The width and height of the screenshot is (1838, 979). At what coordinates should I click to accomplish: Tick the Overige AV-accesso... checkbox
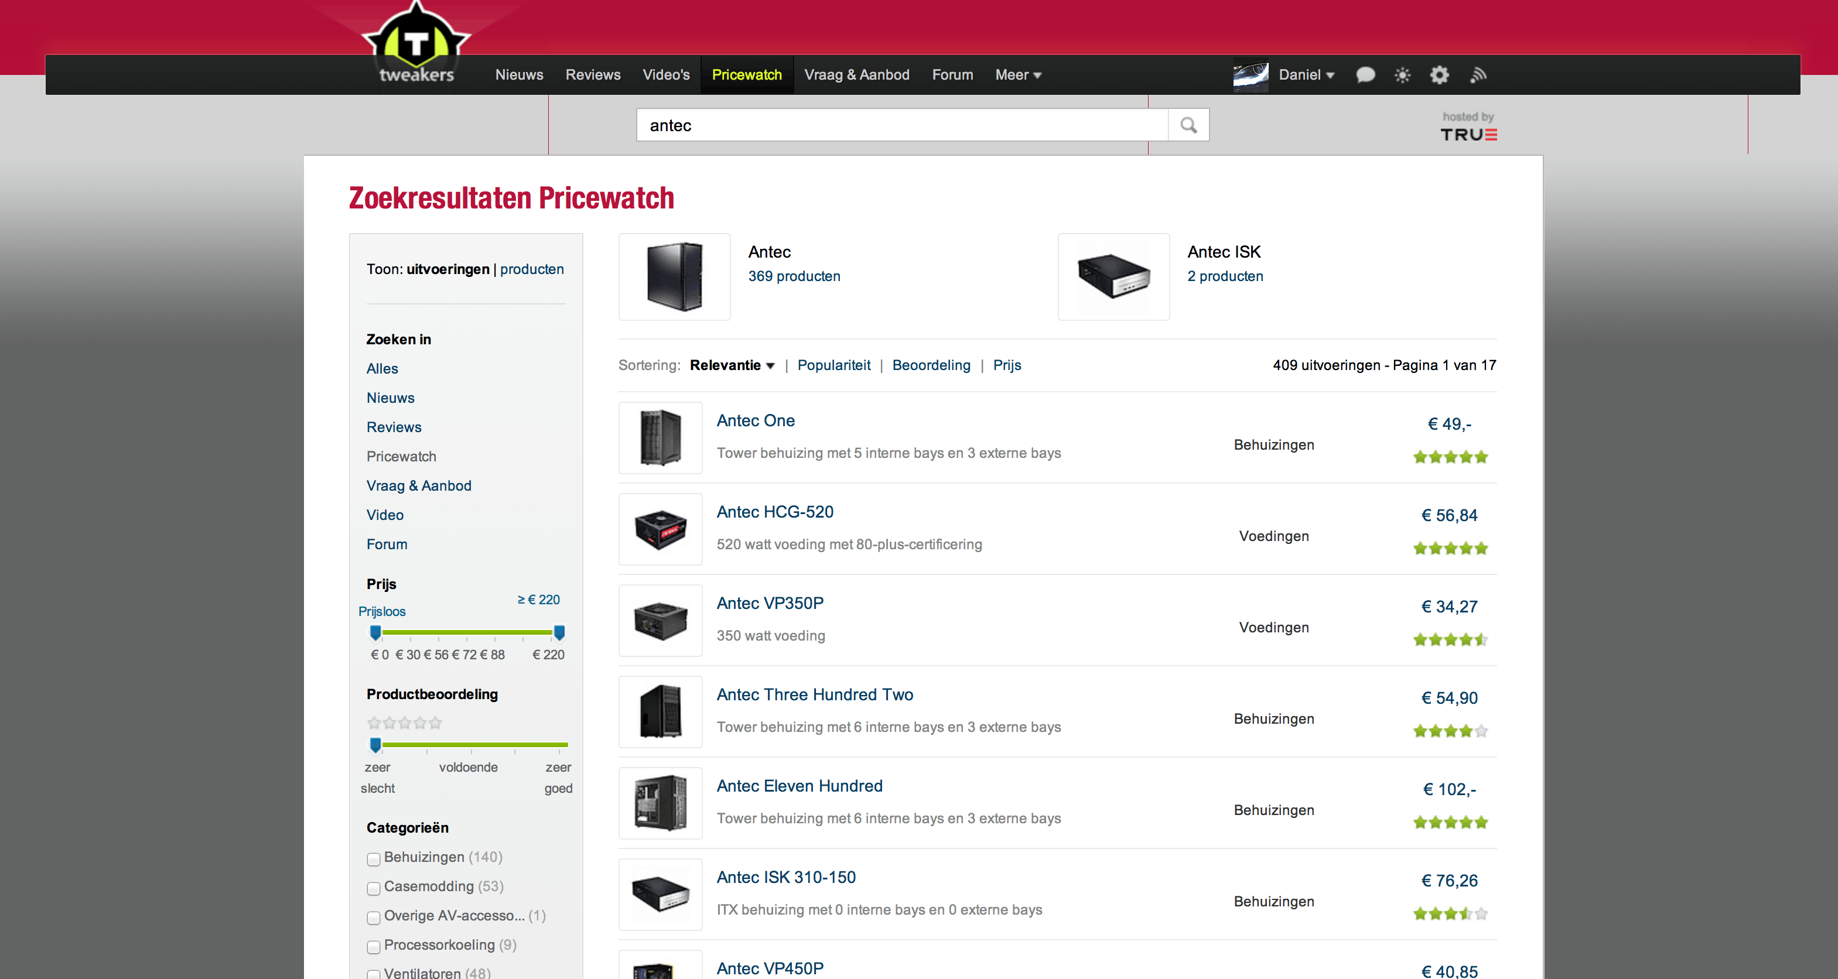[x=373, y=917]
